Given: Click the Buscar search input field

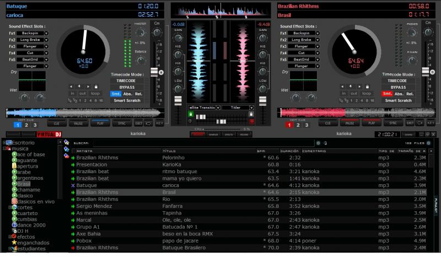Looking at the screenshot, I should [203, 143].
